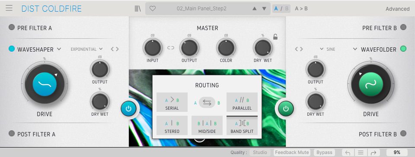Click the 9% CPU meter
The width and height of the screenshot is (415, 157).
[x=397, y=152]
